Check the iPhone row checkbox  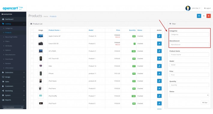click(32, 73)
